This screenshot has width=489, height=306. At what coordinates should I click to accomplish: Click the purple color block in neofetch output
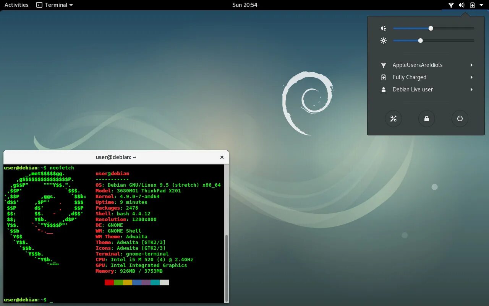pyautogui.click(x=146, y=282)
